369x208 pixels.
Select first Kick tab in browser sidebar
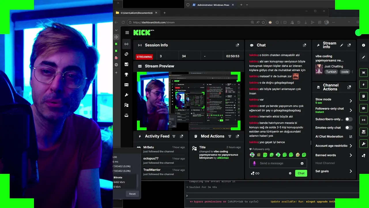[116, 44]
